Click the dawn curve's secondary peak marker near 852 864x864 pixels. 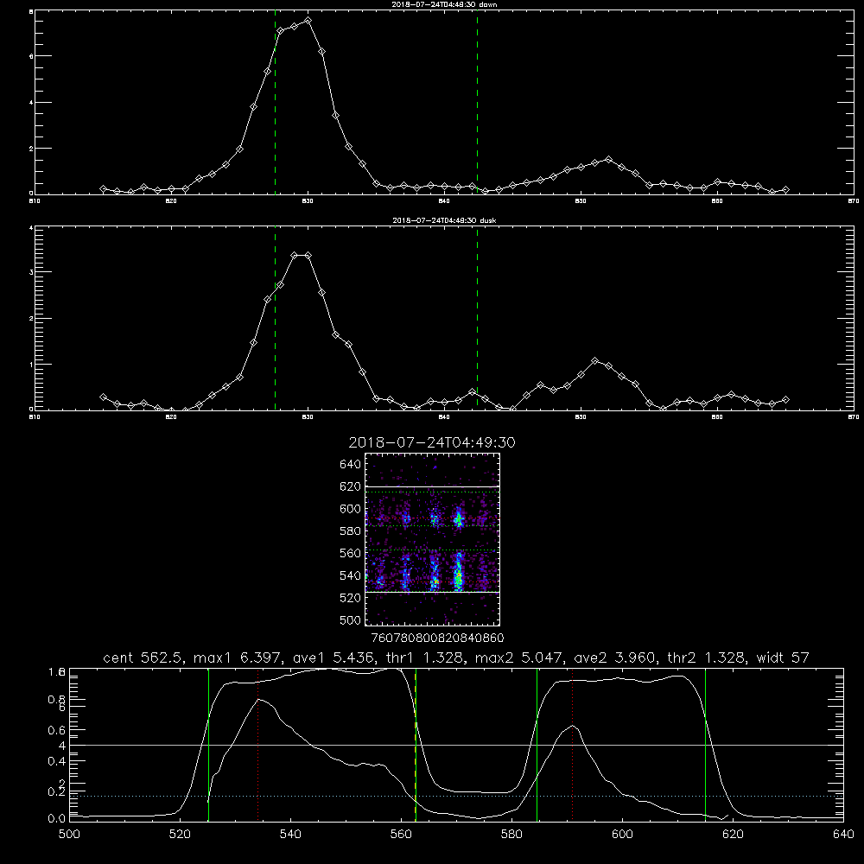point(608,159)
